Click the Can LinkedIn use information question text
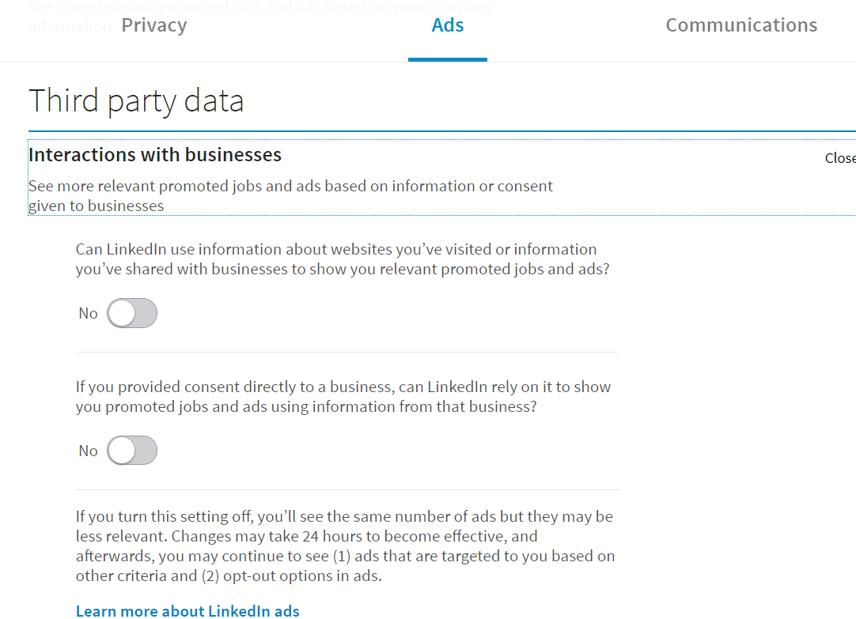The height and width of the screenshot is (619, 856). (x=343, y=259)
